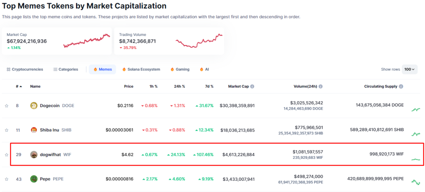Click the flame icon beside AI
This screenshot has height=192, width=425.
[201, 70]
